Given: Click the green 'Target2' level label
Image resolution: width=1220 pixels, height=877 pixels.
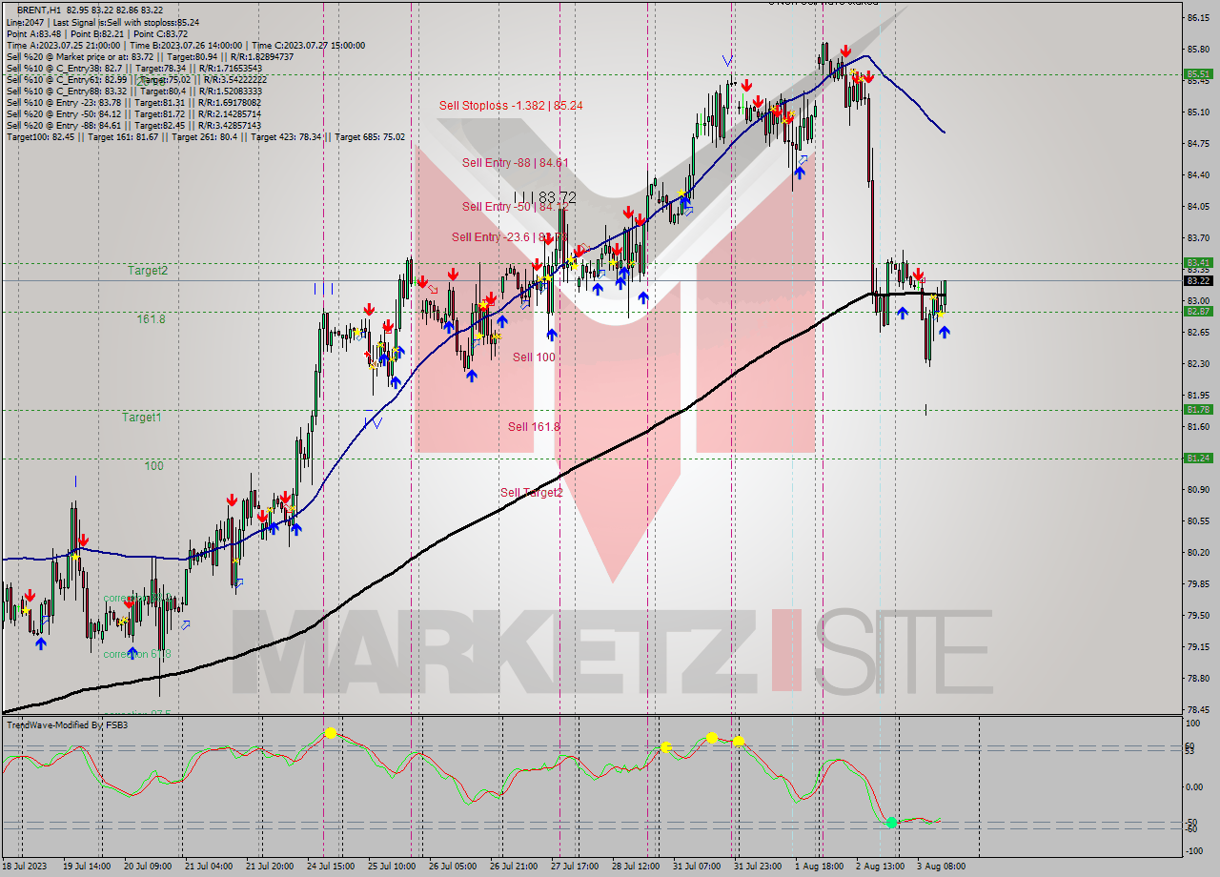Looking at the screenshot, I should [x=148, y=271].
